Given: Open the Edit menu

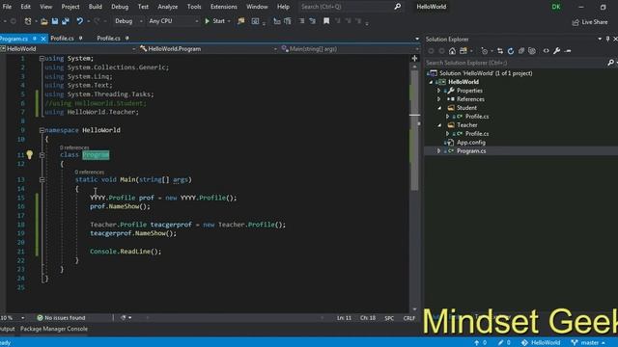Looking at the screenshot, I should [26, 7].
